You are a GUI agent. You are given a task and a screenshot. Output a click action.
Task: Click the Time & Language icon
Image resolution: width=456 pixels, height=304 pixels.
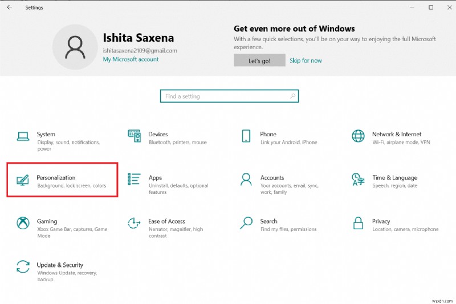pos(358,179)
